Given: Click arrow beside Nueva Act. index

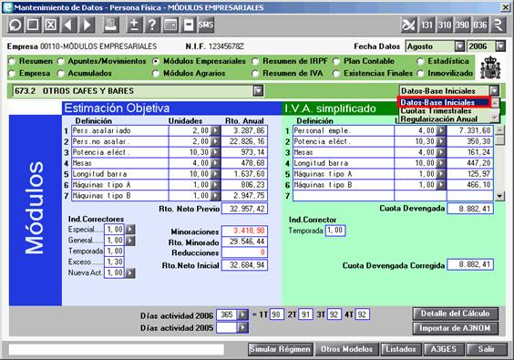Looking at the screenshot, I should 130,273.
